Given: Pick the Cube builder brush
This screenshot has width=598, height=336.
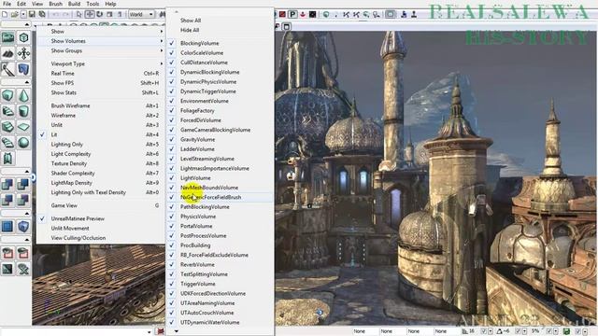Looking at the screenshot, I should click(x=7, y=95).
